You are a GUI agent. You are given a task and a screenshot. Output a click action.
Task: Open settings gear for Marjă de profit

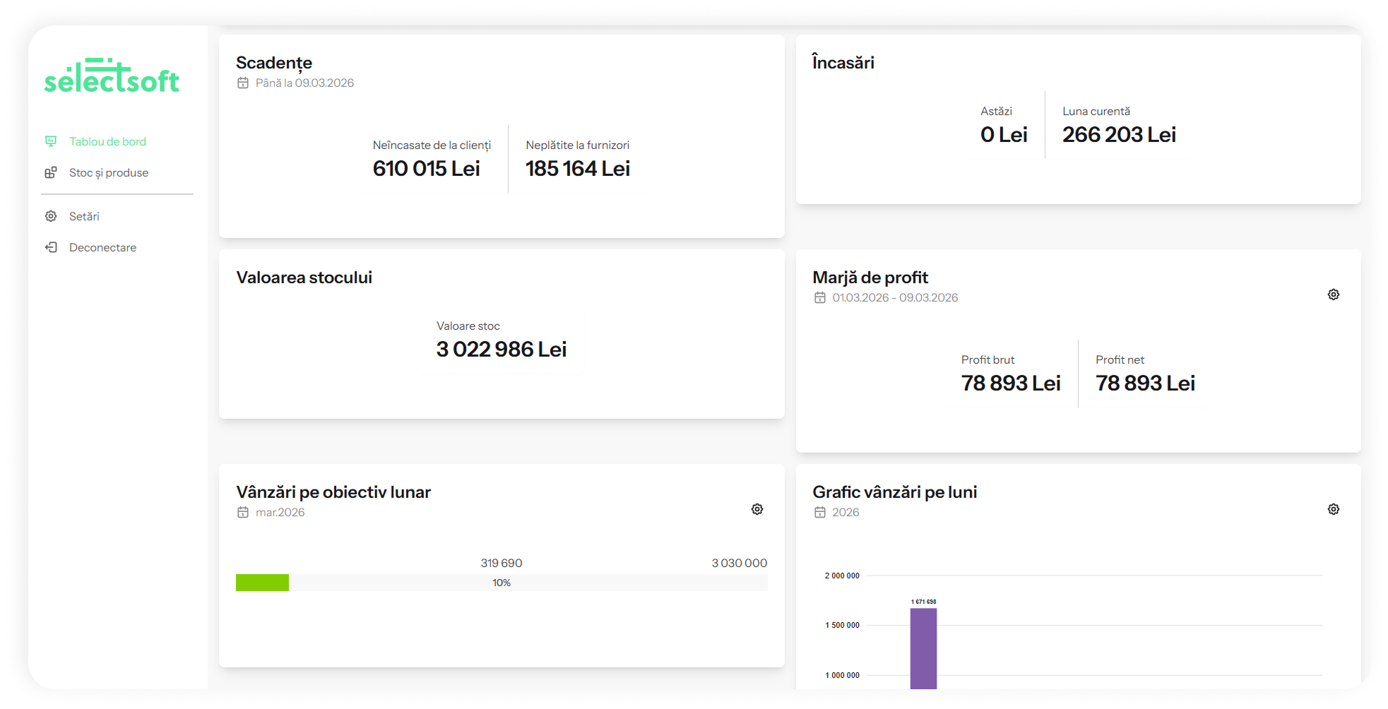(1333, 294)
